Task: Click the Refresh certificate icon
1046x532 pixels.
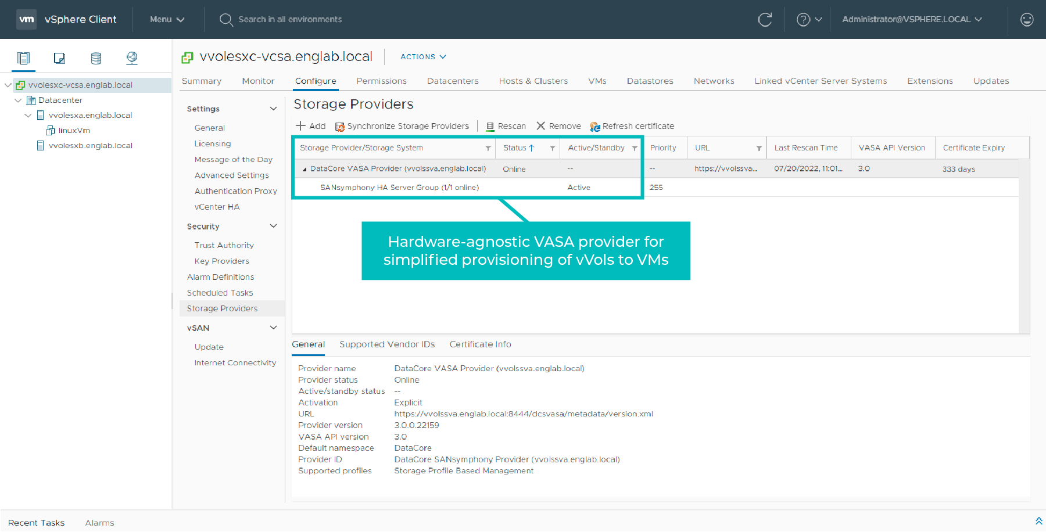Action: [x=595, y=127]
